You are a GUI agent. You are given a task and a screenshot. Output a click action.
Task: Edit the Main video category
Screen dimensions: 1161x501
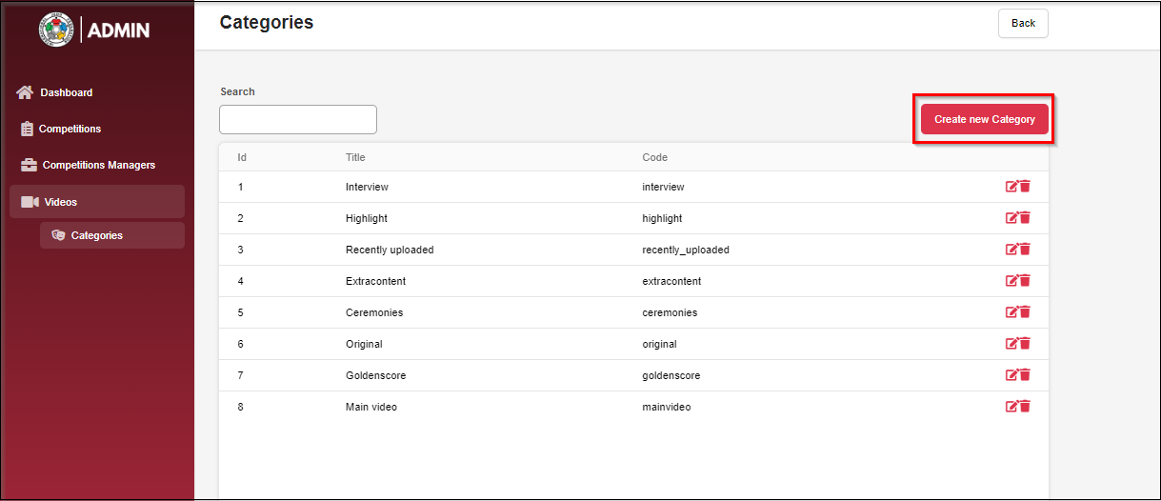1011,407
